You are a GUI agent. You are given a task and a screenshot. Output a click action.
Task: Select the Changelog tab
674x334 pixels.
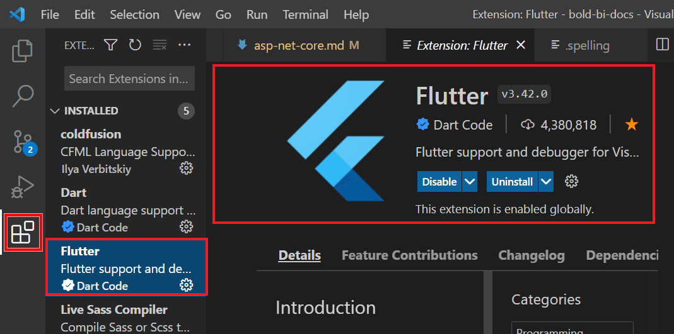pos(532,255)
